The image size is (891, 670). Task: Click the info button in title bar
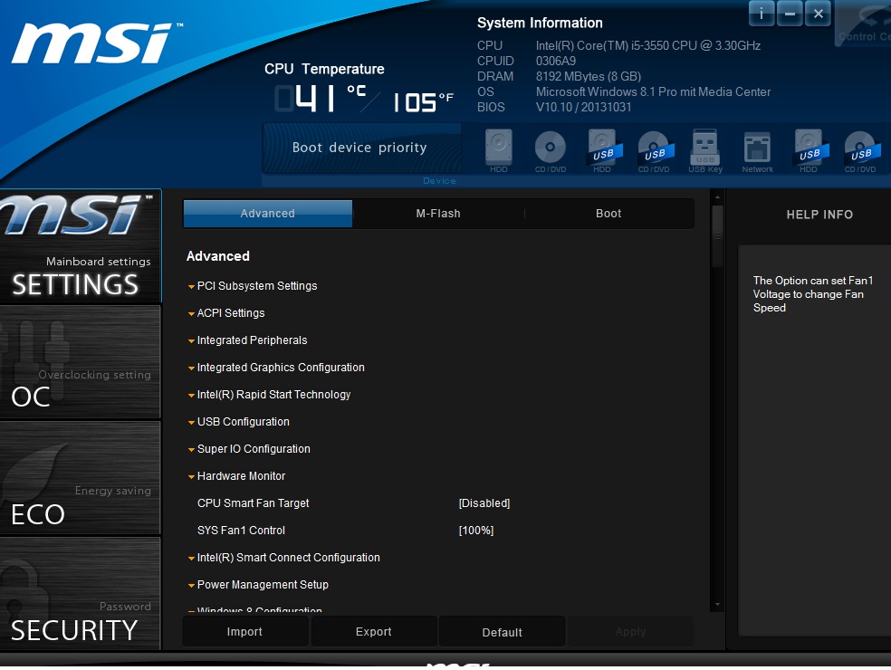click(x=761, y=14)
